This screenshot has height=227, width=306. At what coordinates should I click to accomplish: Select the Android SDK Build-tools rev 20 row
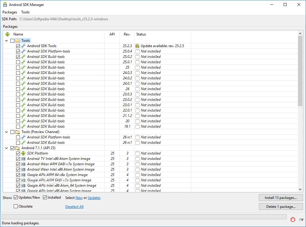pyautogui.click(x=150, y=121)
